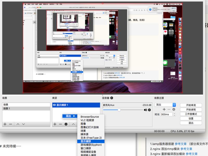Pick 游戏捕获(Syphon) in the source menu
Image resolution: width=208 pixels, height=156 pixels.
(x=91, y=145)
